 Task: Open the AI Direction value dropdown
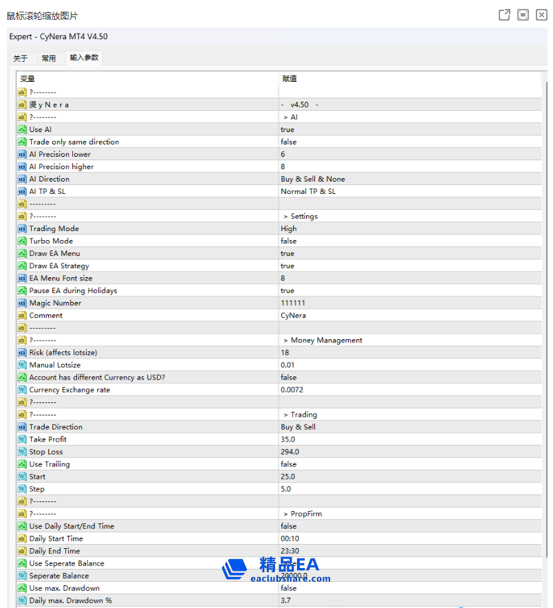[x=313, y=179]
